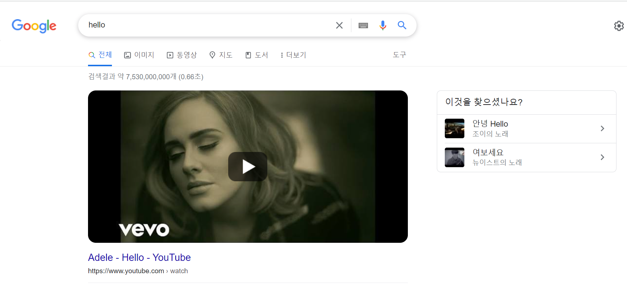The image size is (627, 292).
Task: Play the Adele Hello video
Action: pyautogui.click(x=248, y=166)
